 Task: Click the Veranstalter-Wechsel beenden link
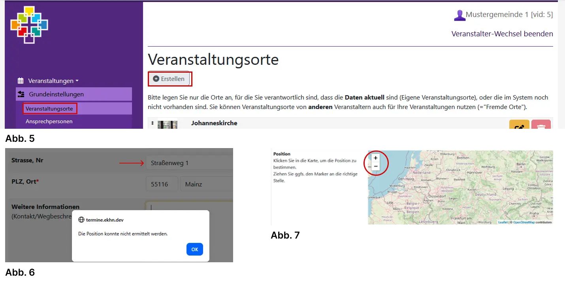click(x=502, y=34)
